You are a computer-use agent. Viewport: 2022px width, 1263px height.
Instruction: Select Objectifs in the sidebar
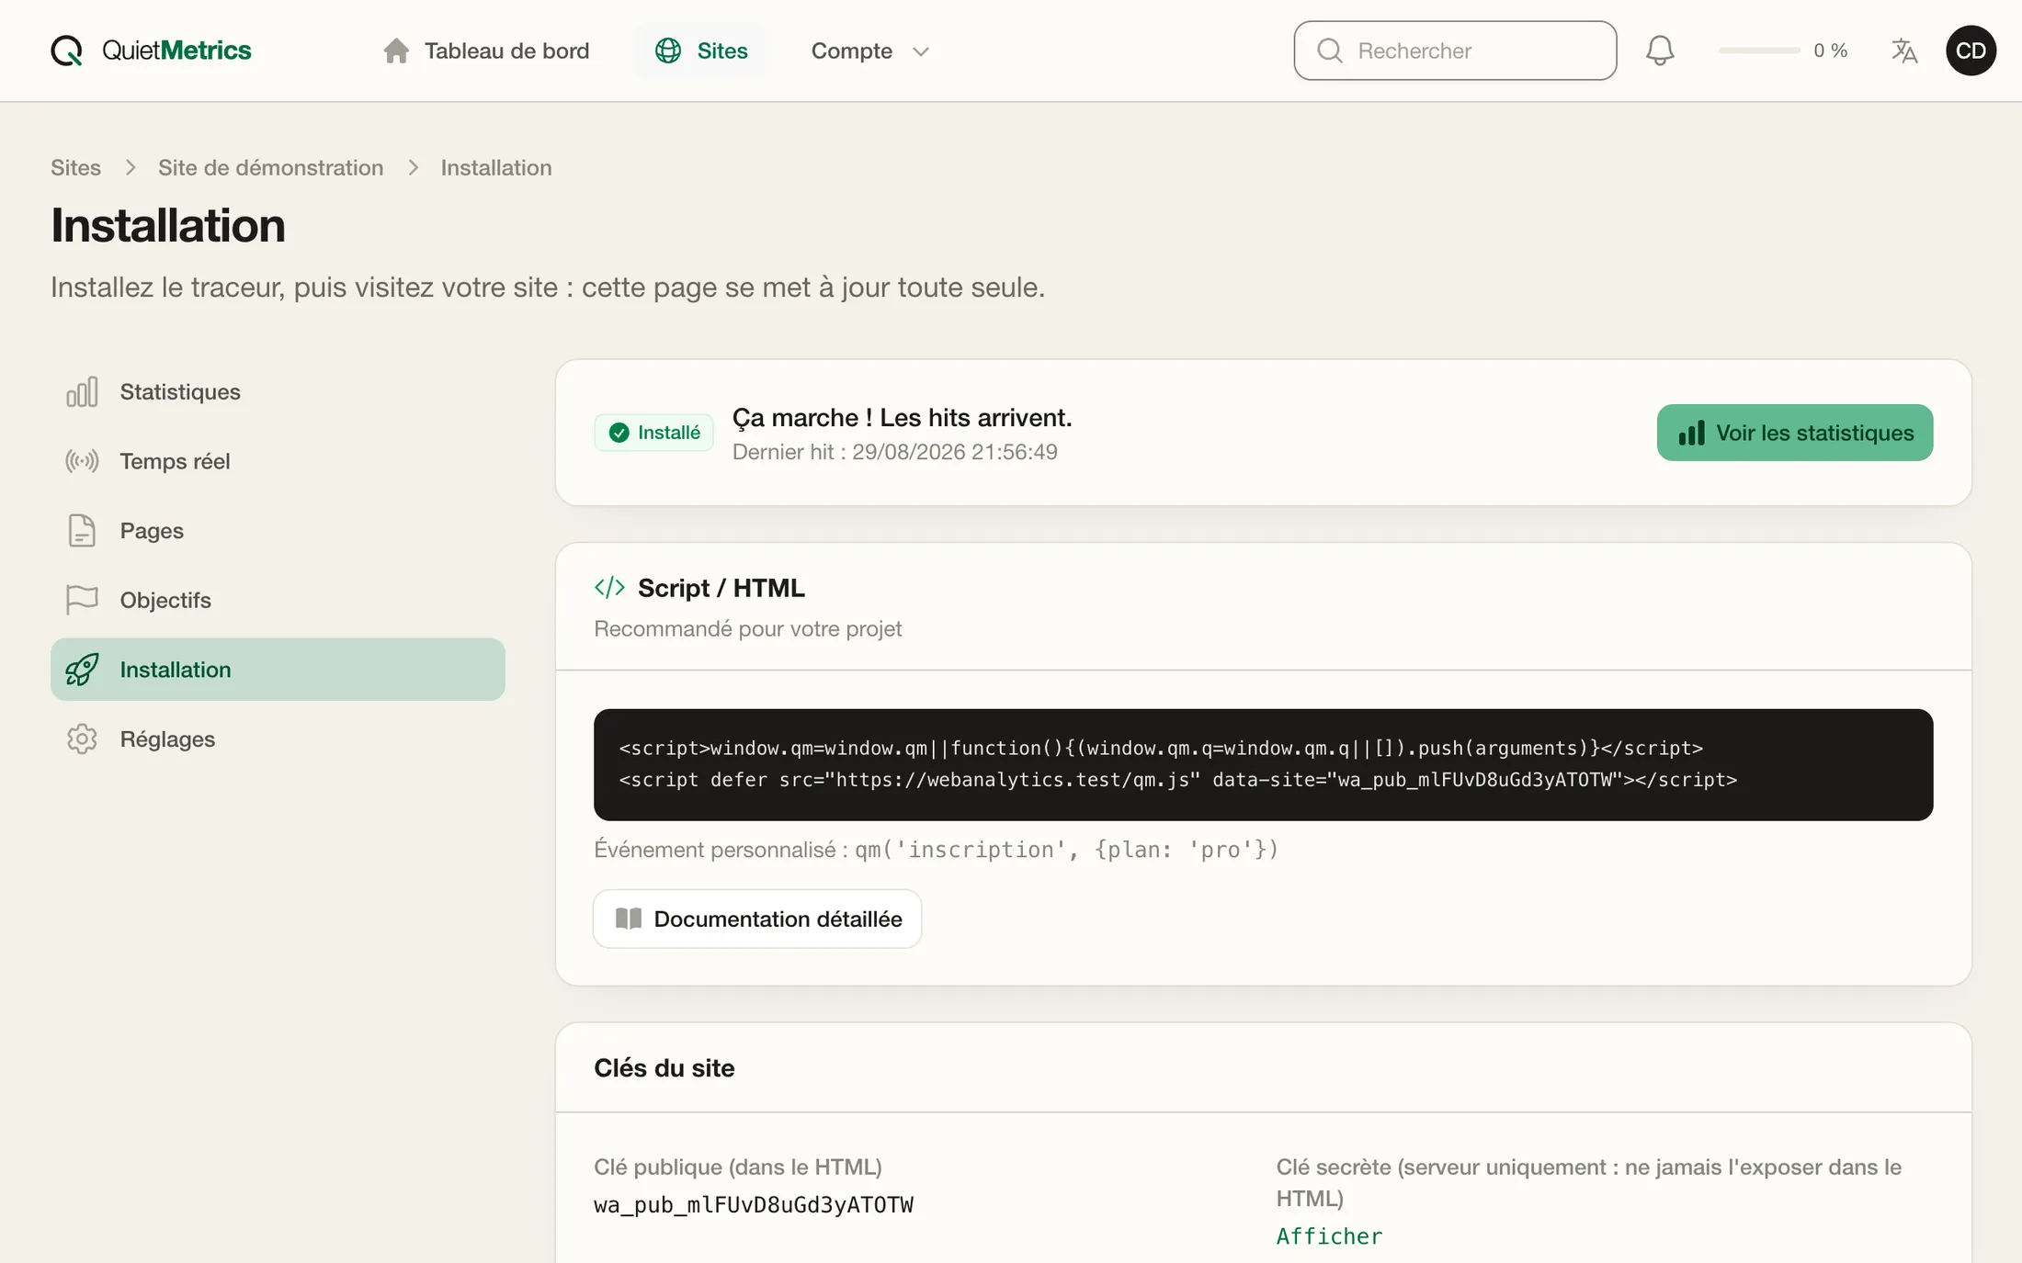278,600
